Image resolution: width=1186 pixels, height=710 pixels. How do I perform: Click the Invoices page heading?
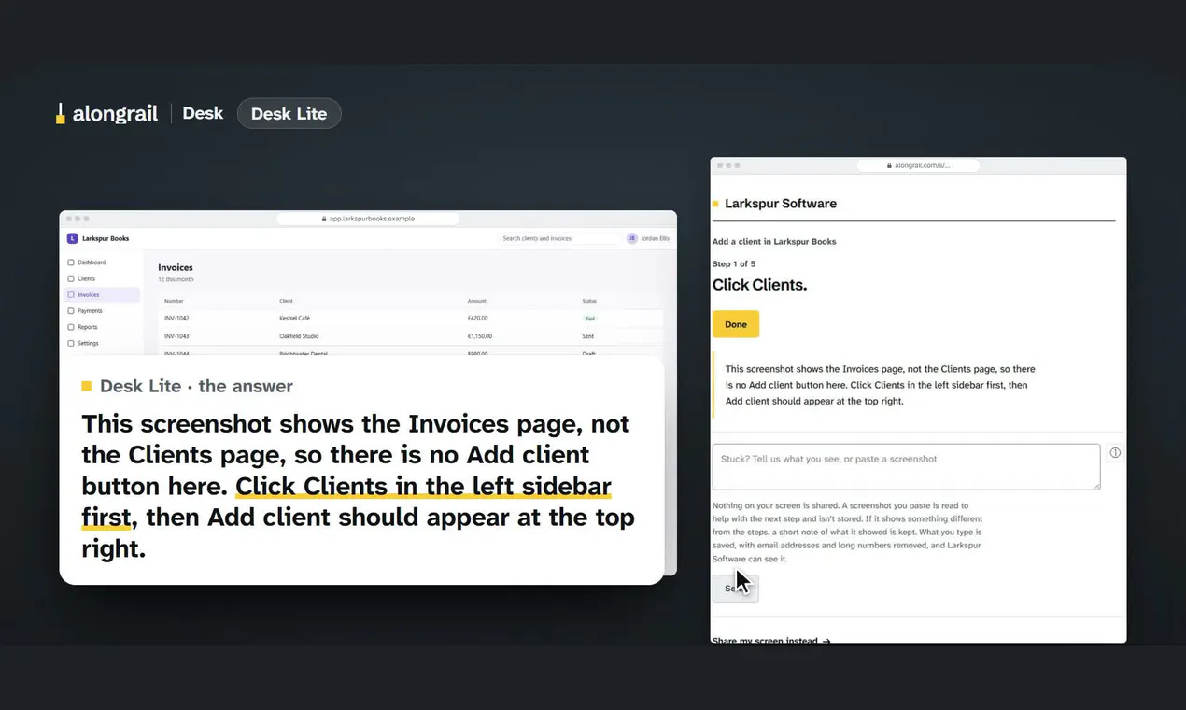click(176, 267)
